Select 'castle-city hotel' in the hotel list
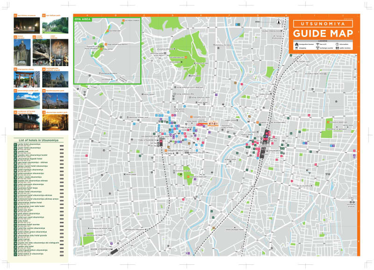The height and width of the screenshot is (270, 374). [x=39, y=248]
